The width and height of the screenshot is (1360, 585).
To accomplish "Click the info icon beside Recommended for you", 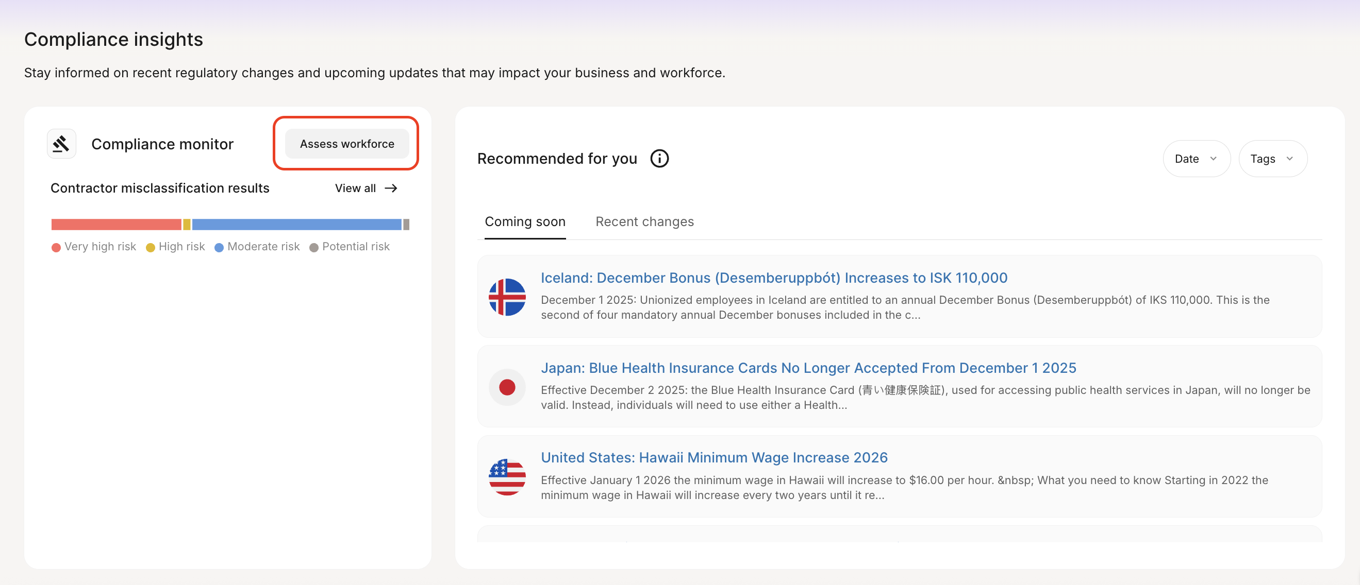I will [x=659, y=158].
